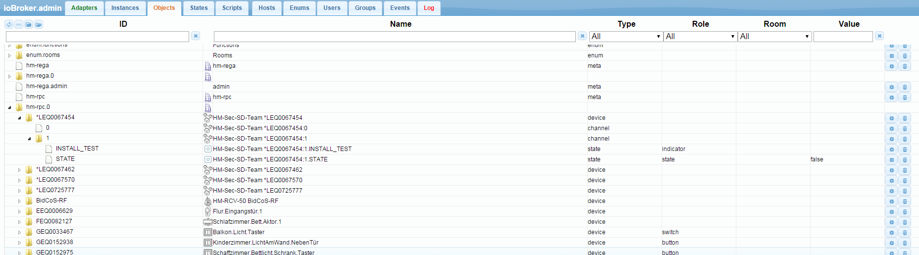Delete the enum.rooms object
This screenshot has height=255, width=919.
tap(905, 55)
